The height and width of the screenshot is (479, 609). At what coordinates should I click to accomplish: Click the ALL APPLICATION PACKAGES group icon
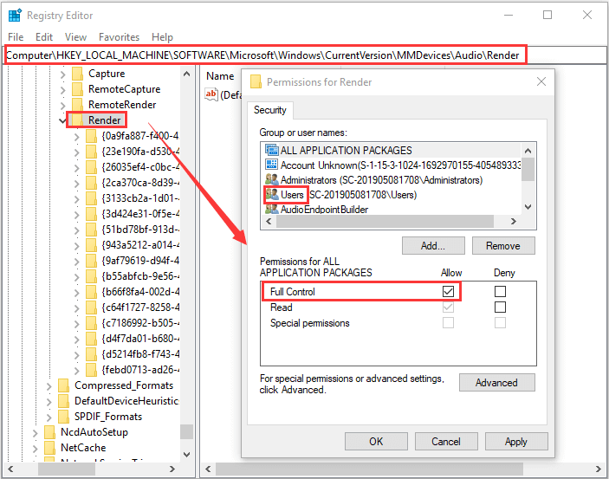(x=271, y=150)
